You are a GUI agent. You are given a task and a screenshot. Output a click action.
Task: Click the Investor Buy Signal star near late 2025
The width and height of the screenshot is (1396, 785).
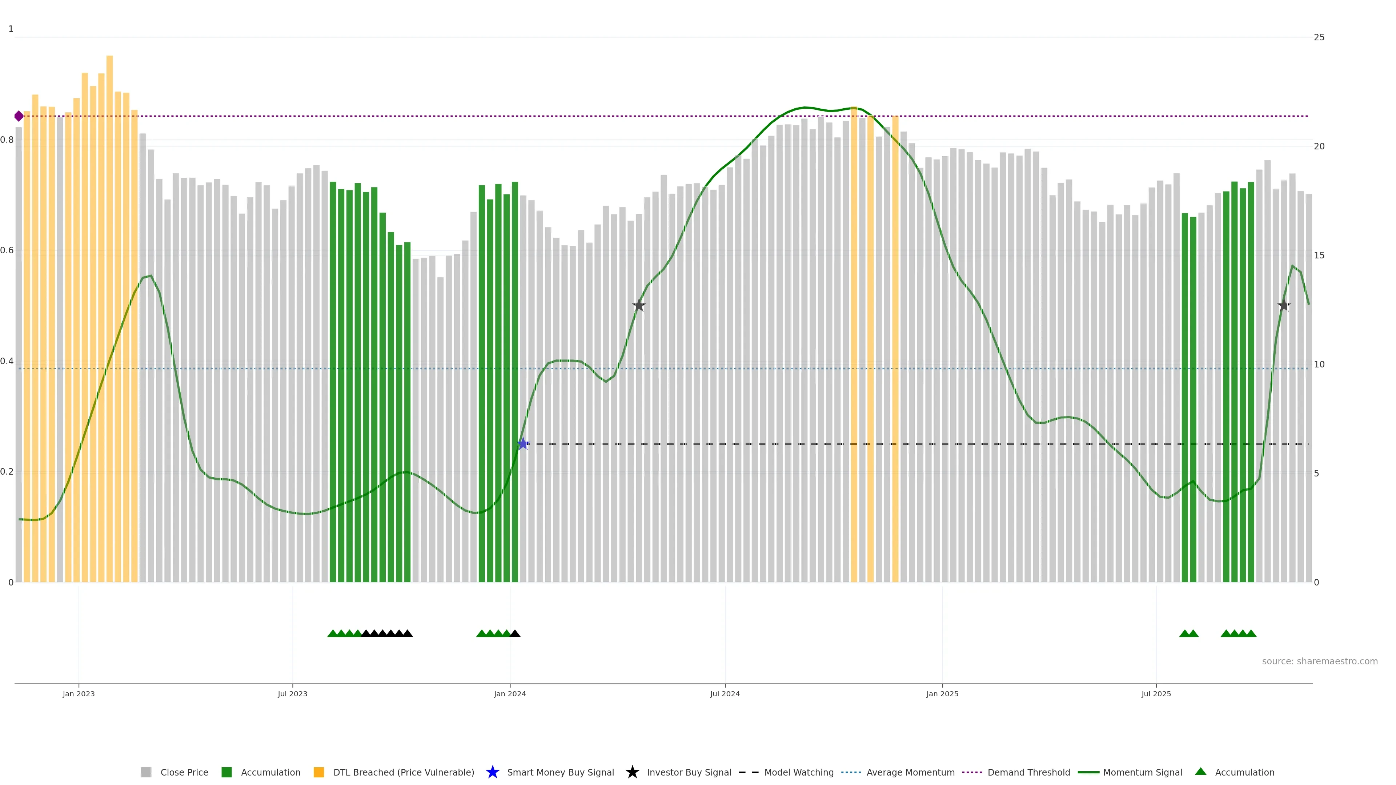click(1284, 306)
